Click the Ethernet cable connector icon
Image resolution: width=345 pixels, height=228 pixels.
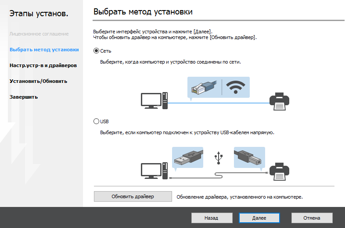point(204,87)
